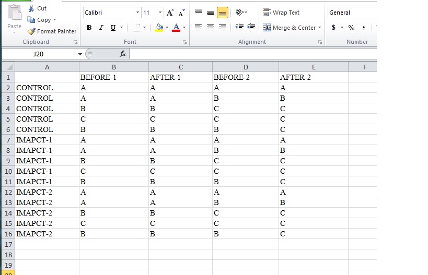Image resolution: width=428 pixels, height=275 pixels.
Task: Click Increase Indent icon
Action: 251,28
